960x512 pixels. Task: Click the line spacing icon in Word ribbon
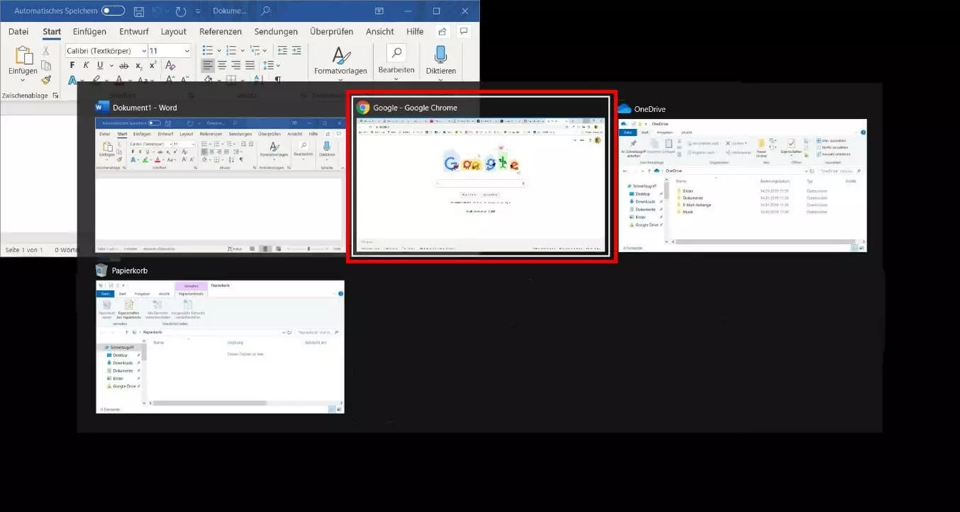pos(269,65)
